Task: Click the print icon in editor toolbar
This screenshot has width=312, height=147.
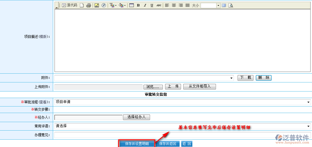Action: tap(89, 5)
